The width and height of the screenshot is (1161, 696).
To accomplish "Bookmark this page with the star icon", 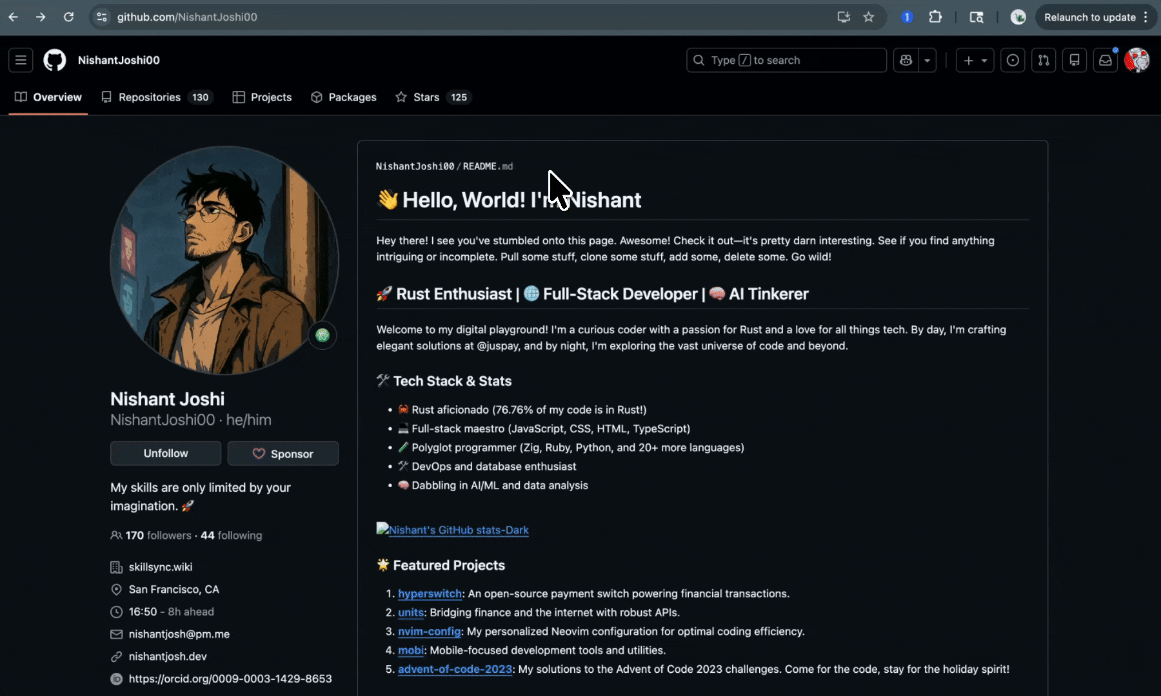I will (x=869, y=17).
